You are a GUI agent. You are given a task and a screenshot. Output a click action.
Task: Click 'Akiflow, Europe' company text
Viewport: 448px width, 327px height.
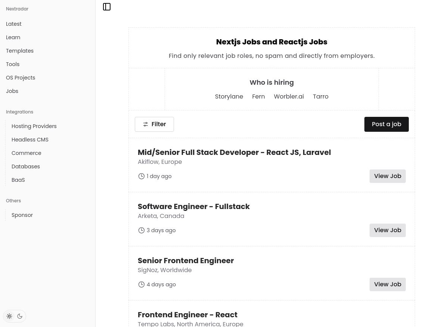(160, 162)
